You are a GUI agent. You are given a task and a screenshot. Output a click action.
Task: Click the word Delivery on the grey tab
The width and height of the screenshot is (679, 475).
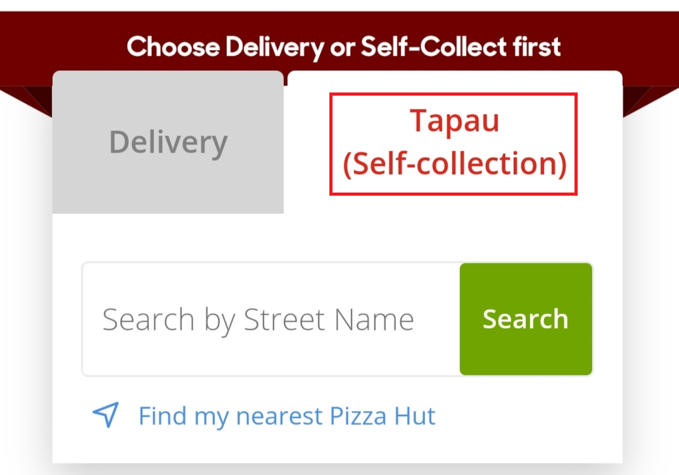(x=168, y=142)
